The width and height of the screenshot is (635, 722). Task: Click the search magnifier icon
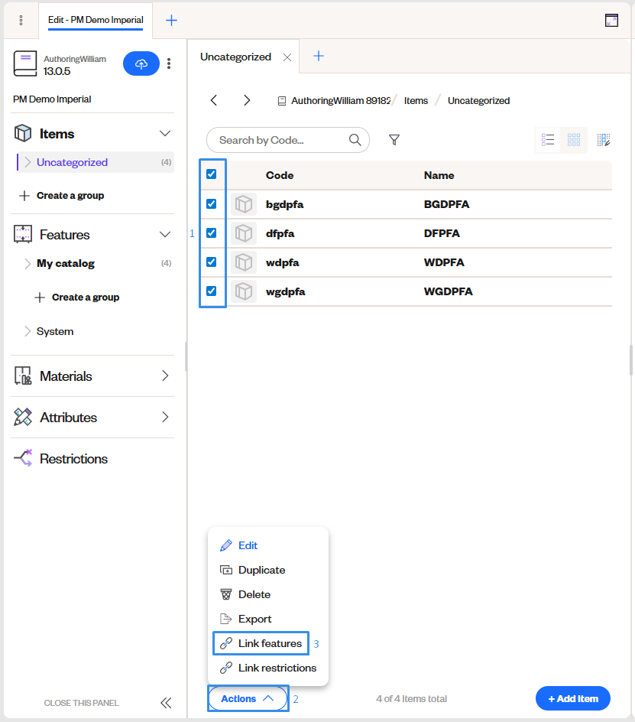pyautogui.click(x=353, y=140)
